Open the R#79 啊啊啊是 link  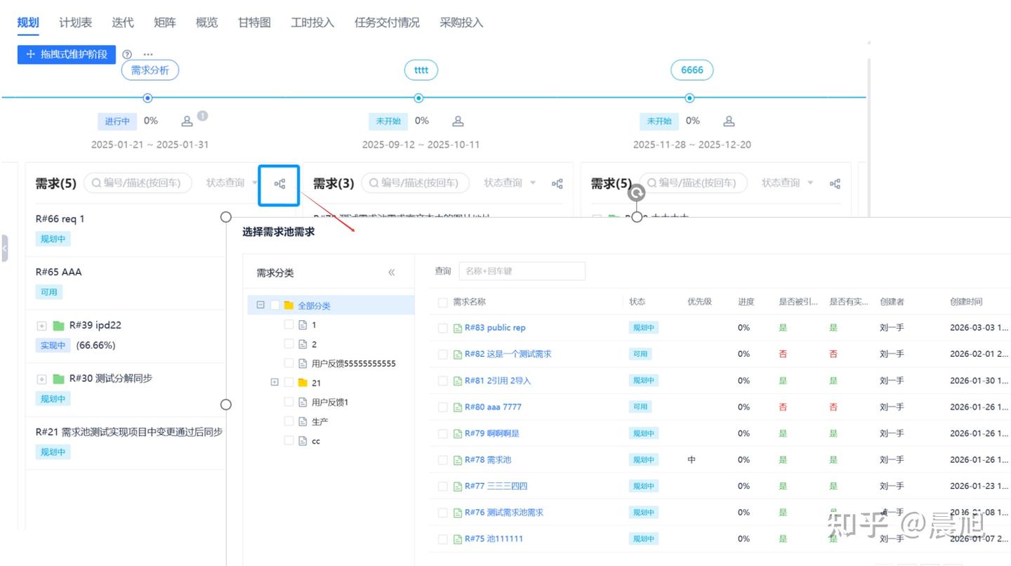coord(492,433)
